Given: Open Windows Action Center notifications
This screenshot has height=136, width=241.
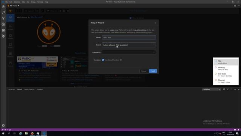Looking at the screenshot, I should pos(237,133).
